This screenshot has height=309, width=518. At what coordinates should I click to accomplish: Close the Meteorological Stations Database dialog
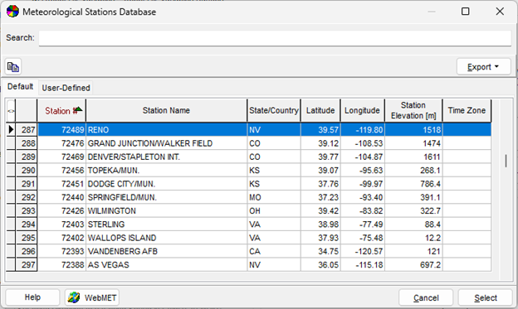[x=500, y=12]
